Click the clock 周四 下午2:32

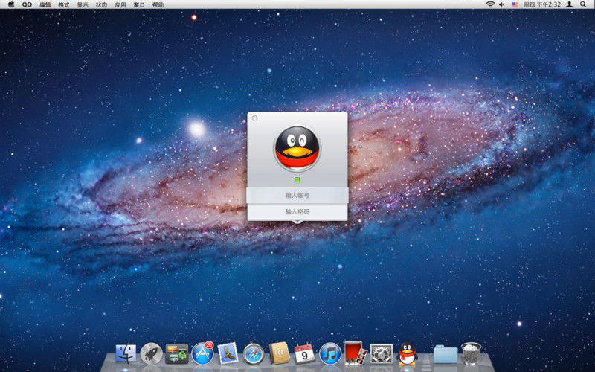pos(542,4)
